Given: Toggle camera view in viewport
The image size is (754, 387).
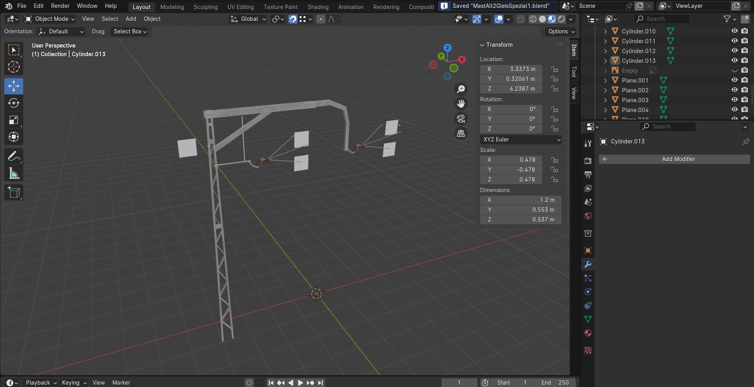Looking at the screenshot, I should pyautogui.click(x=461, y=118).
